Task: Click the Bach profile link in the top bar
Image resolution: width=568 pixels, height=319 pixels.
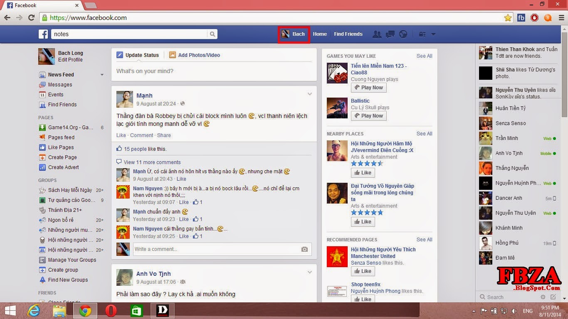Action: (x=294, y=34)
